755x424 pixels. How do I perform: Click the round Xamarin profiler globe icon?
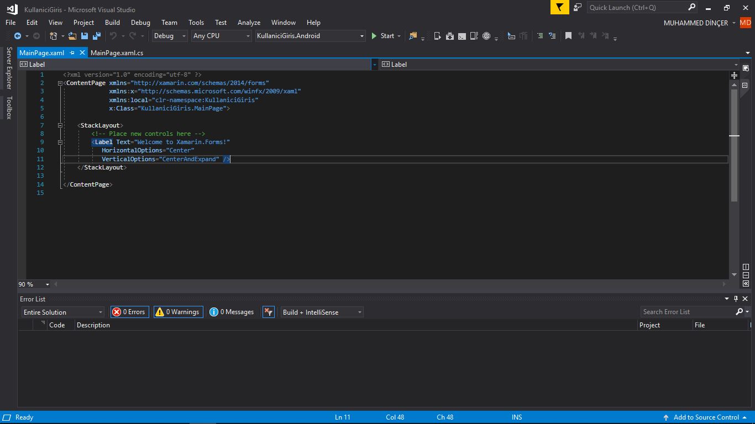tap(486, 36)
